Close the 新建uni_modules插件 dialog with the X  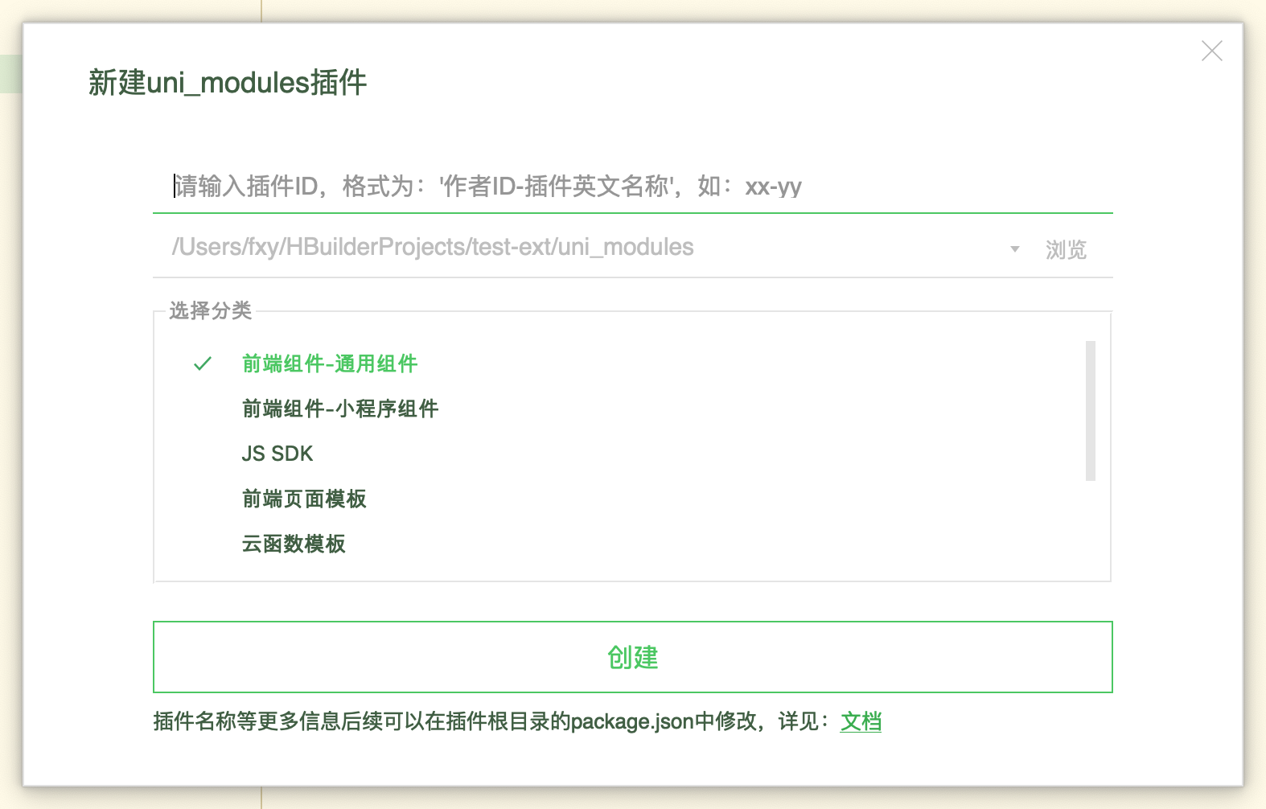(1211, 51)
